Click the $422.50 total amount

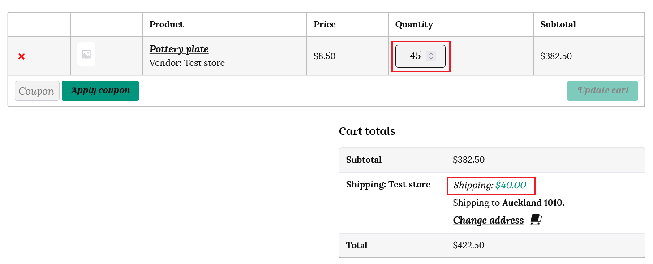468,245
